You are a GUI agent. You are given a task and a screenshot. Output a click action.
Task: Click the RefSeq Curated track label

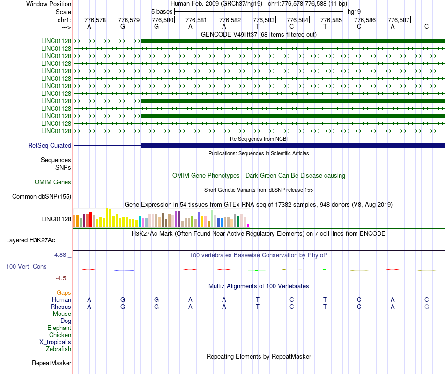[49, 145]
